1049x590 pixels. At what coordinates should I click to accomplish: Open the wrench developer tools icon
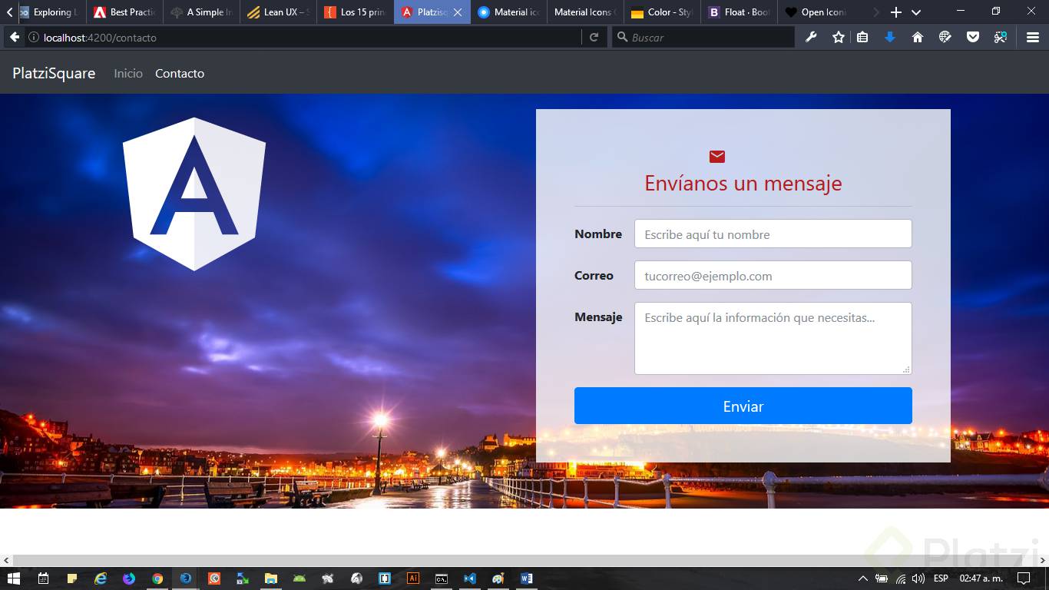click(812, 36)
